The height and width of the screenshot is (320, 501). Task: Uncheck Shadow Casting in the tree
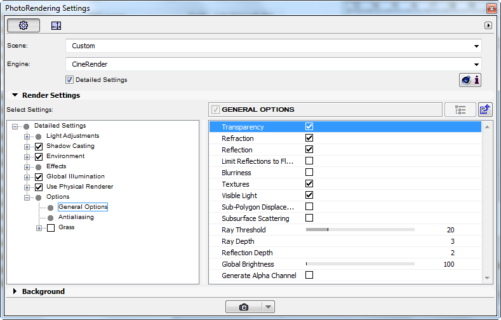pos(39,147)
